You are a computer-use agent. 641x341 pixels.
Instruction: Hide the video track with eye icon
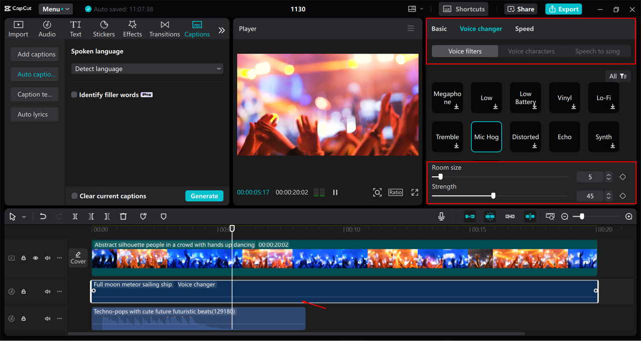point(36,258)
